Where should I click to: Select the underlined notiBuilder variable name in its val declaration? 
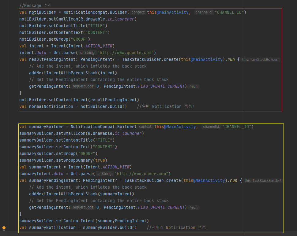point(43,13)
